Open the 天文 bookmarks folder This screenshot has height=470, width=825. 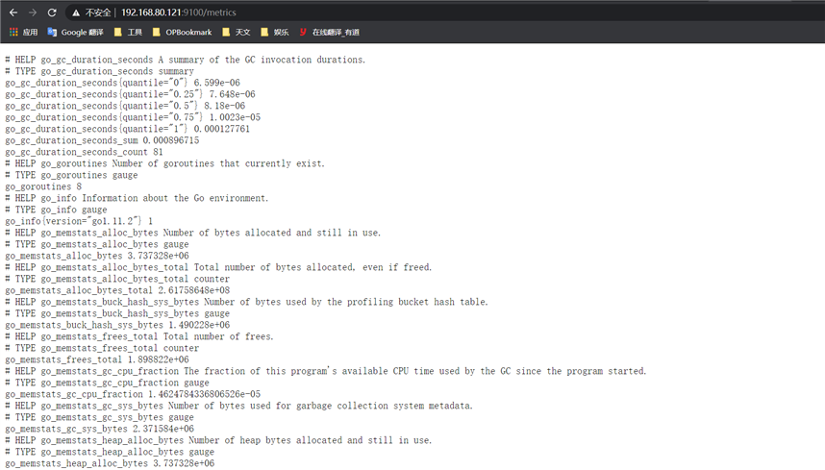(236, 32)
